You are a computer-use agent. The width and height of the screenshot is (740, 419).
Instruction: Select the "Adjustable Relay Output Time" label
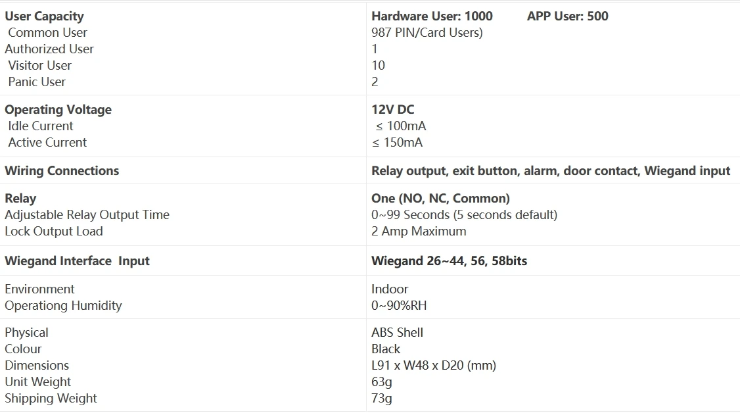click(87, 214)
